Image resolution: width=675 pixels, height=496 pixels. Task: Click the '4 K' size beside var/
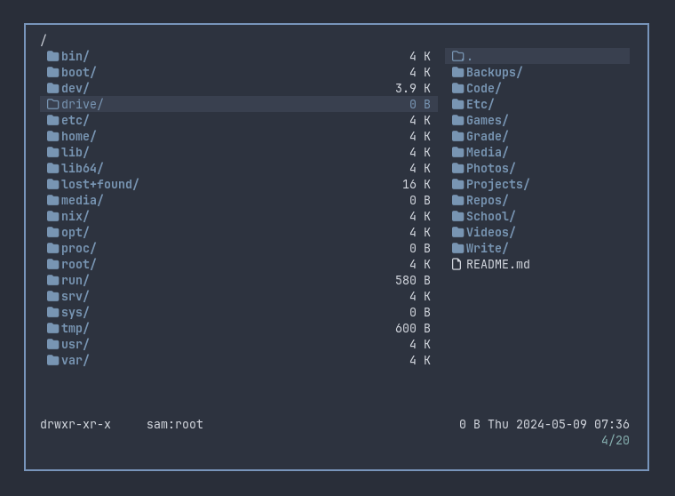(x=420, y=360)
